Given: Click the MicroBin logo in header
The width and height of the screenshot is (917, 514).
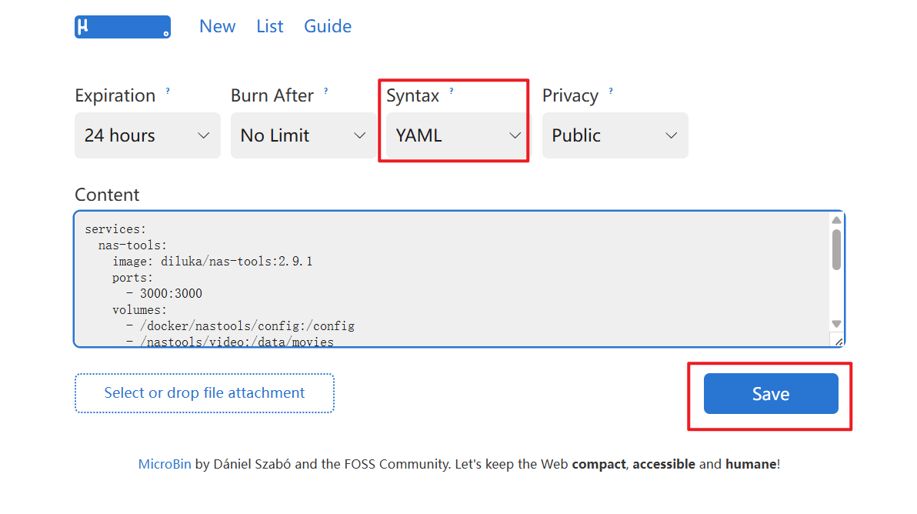Looking at the screenshot, I should pyautogui.click(x=122, y=27).
